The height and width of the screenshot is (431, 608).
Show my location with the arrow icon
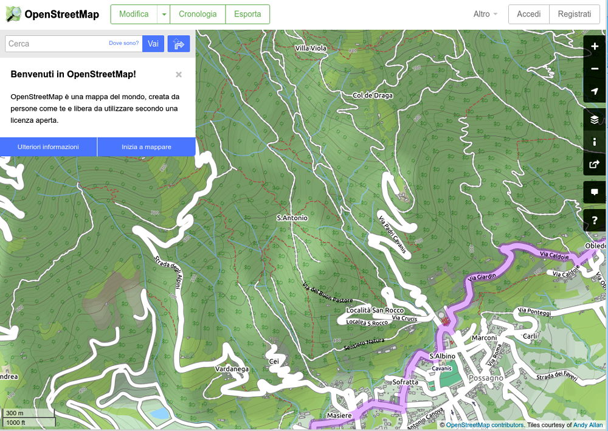click(x=595, y=91)
